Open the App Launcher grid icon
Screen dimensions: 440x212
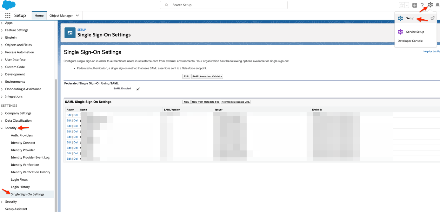click(8, 16)
